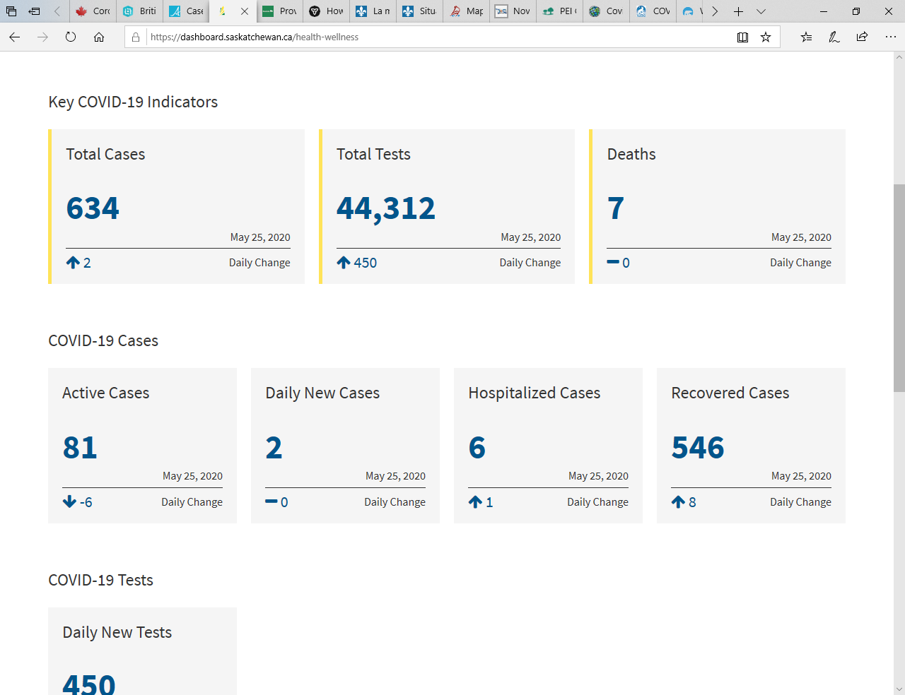Add this page to favorites
The image size is (905, 695).
tap(766, 37)
